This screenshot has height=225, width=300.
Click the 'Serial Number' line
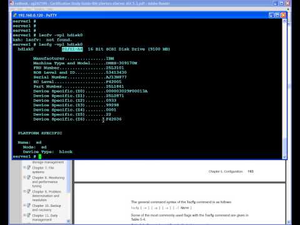click(80, 77)
